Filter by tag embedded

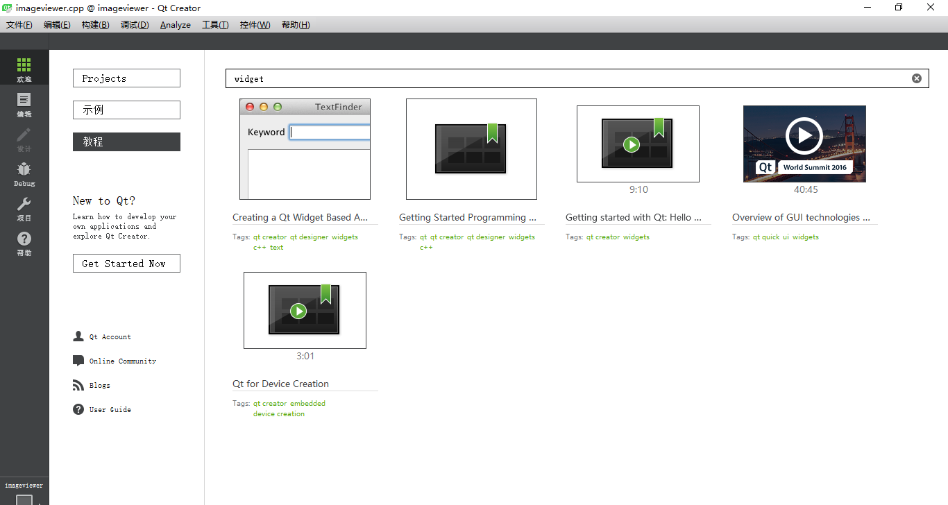point(307,404)
